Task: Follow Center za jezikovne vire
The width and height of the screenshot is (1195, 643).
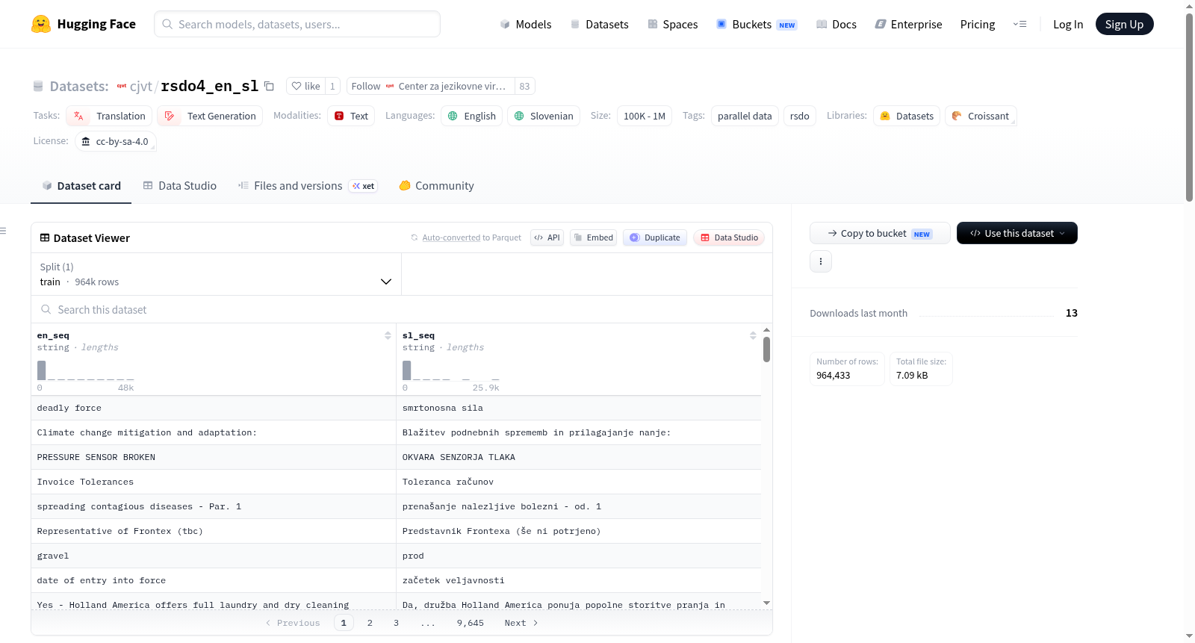Action: [x=431, y=86]
